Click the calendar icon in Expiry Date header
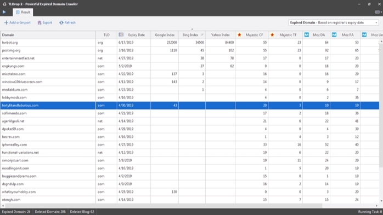Image resolution: width=383 pixels, height=215 pixels. coord(121,35)
